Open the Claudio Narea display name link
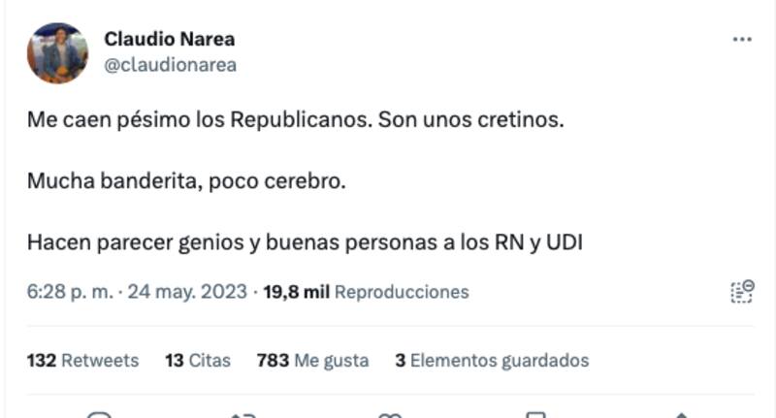 pos(169,40)
